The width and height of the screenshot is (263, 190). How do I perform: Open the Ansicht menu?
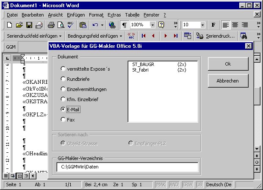55,15
